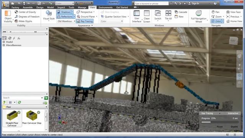This screenshot has height=138, width=245.
Task: Click the green search go arrow
Action: [x=46, y=98]
